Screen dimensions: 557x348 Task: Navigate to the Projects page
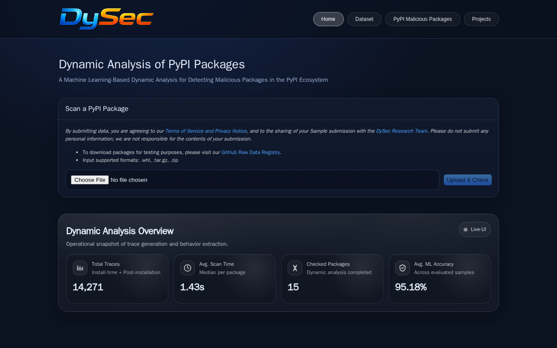tap(481, 19)
